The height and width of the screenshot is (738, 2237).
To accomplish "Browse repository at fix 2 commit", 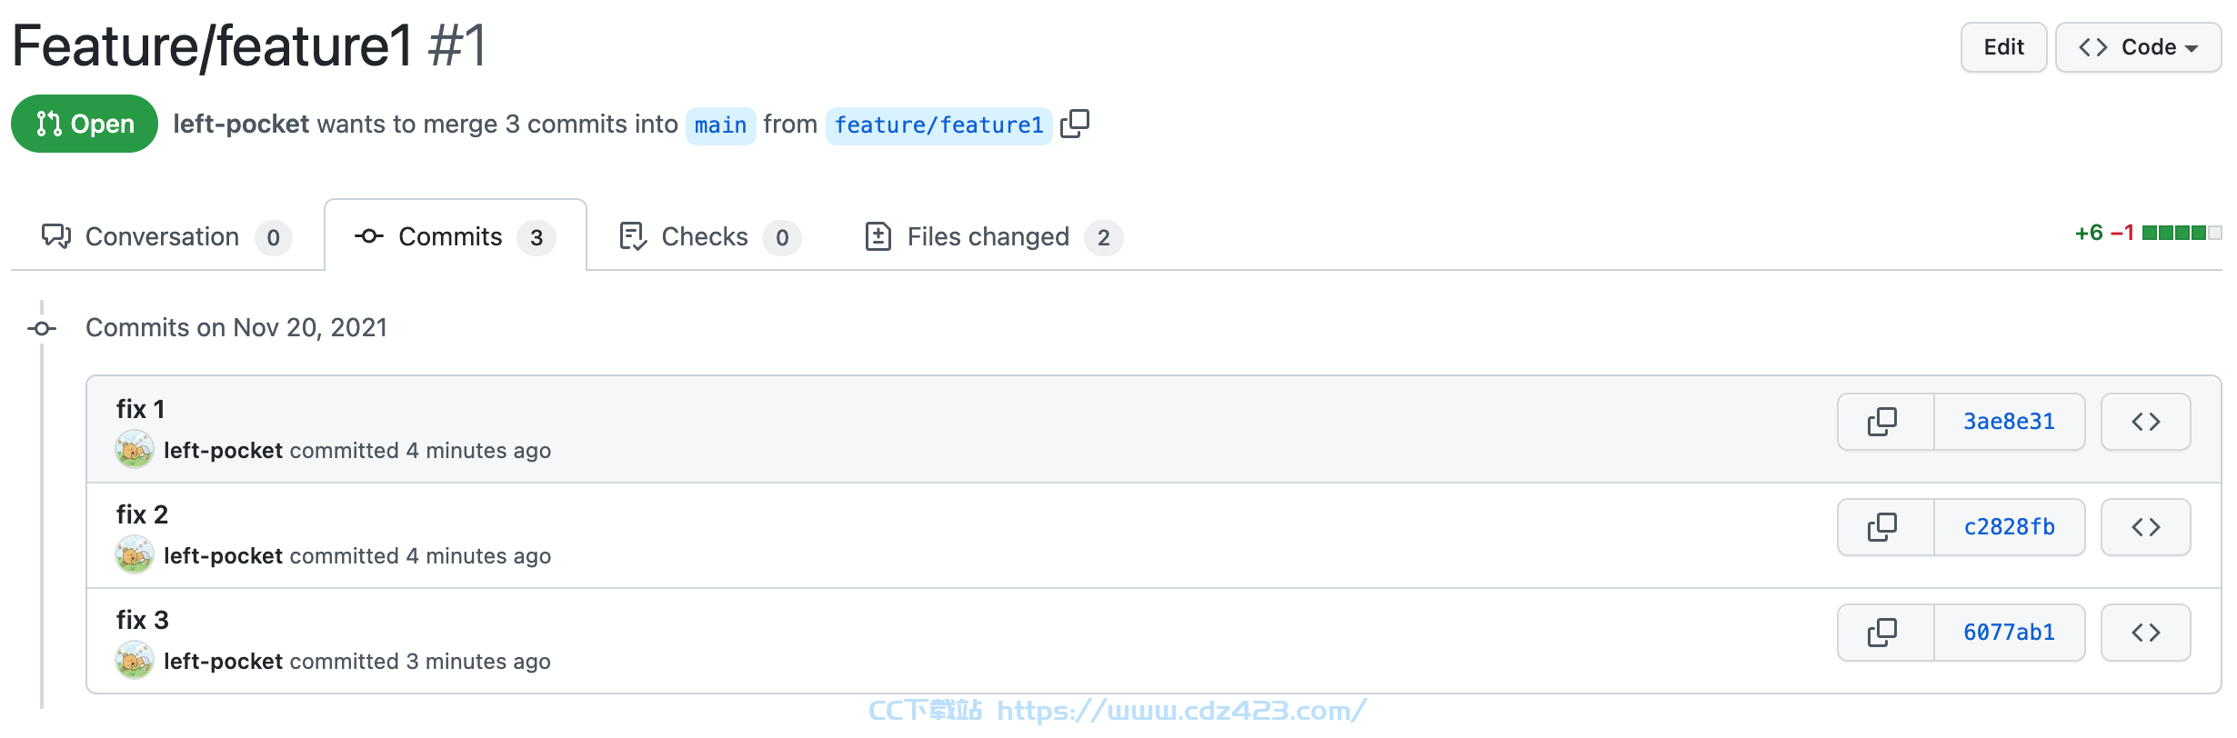I will coord(2145,527).
